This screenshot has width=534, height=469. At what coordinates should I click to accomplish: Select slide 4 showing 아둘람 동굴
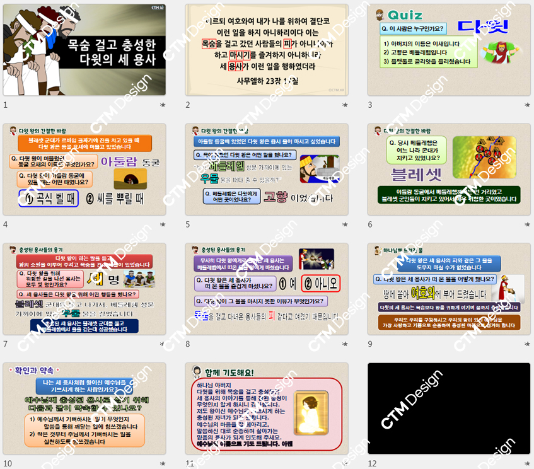pyautogui.click(x=84, y=169)
